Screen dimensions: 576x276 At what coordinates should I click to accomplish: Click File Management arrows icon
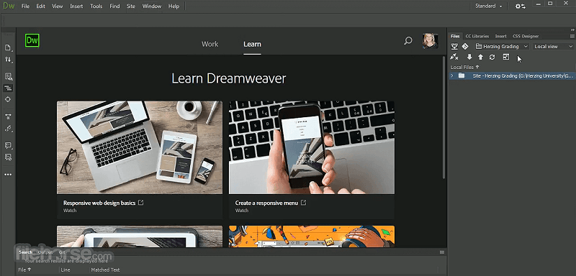tap(8, 60)
